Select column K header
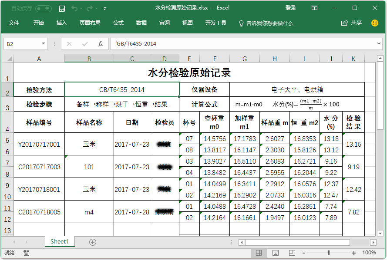 coord(353,59)
